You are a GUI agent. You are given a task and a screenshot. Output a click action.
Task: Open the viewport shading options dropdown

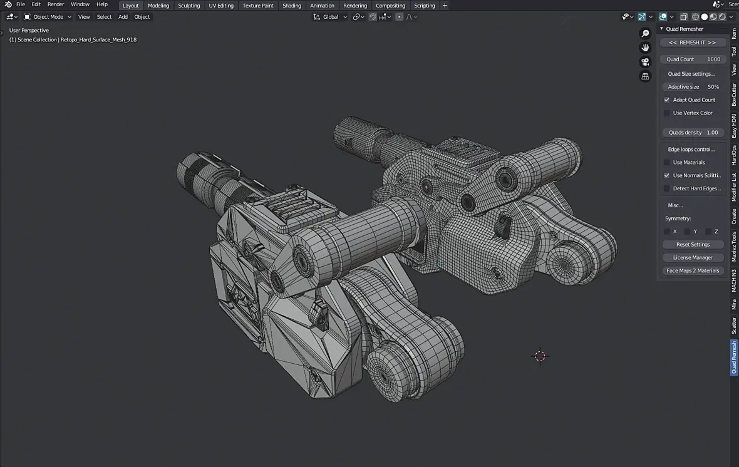(731, 17)
